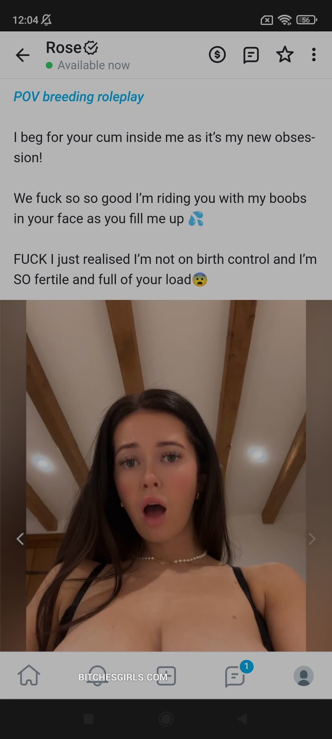The width and height of the screenshot is (332, 739).
Task: Show the previous media with the left chevron
Action: [20, 539]
